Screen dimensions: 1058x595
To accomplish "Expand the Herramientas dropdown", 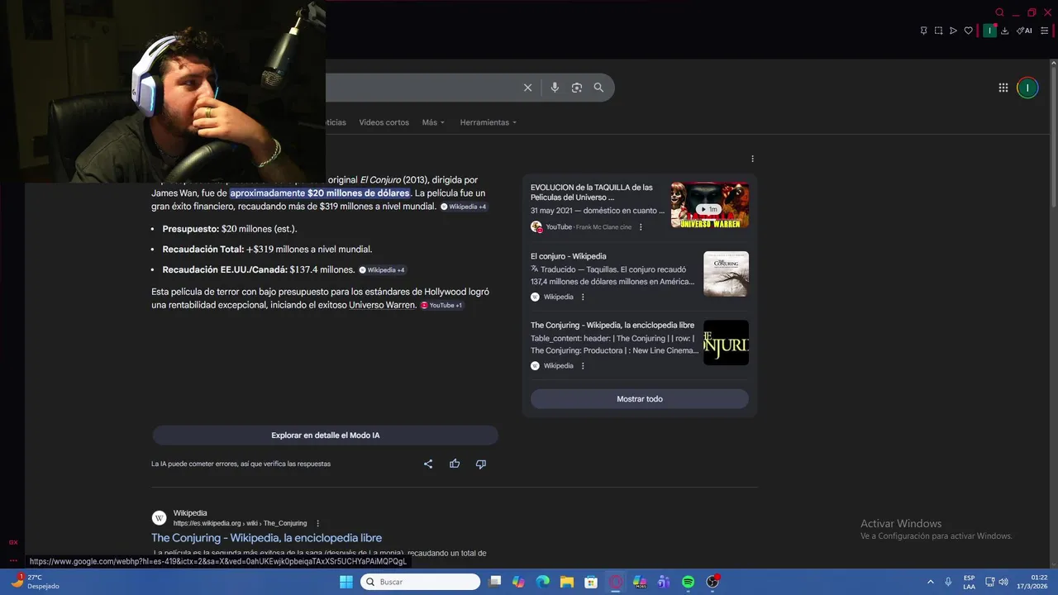I will pos(488,122).
